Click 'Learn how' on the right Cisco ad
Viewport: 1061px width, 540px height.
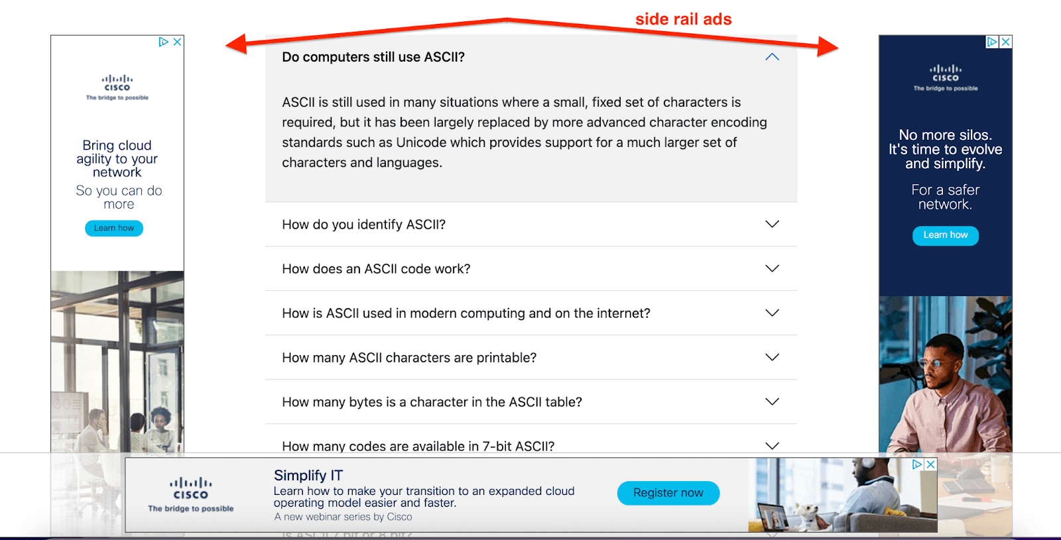pyautogui.click(x=945, y=235)
